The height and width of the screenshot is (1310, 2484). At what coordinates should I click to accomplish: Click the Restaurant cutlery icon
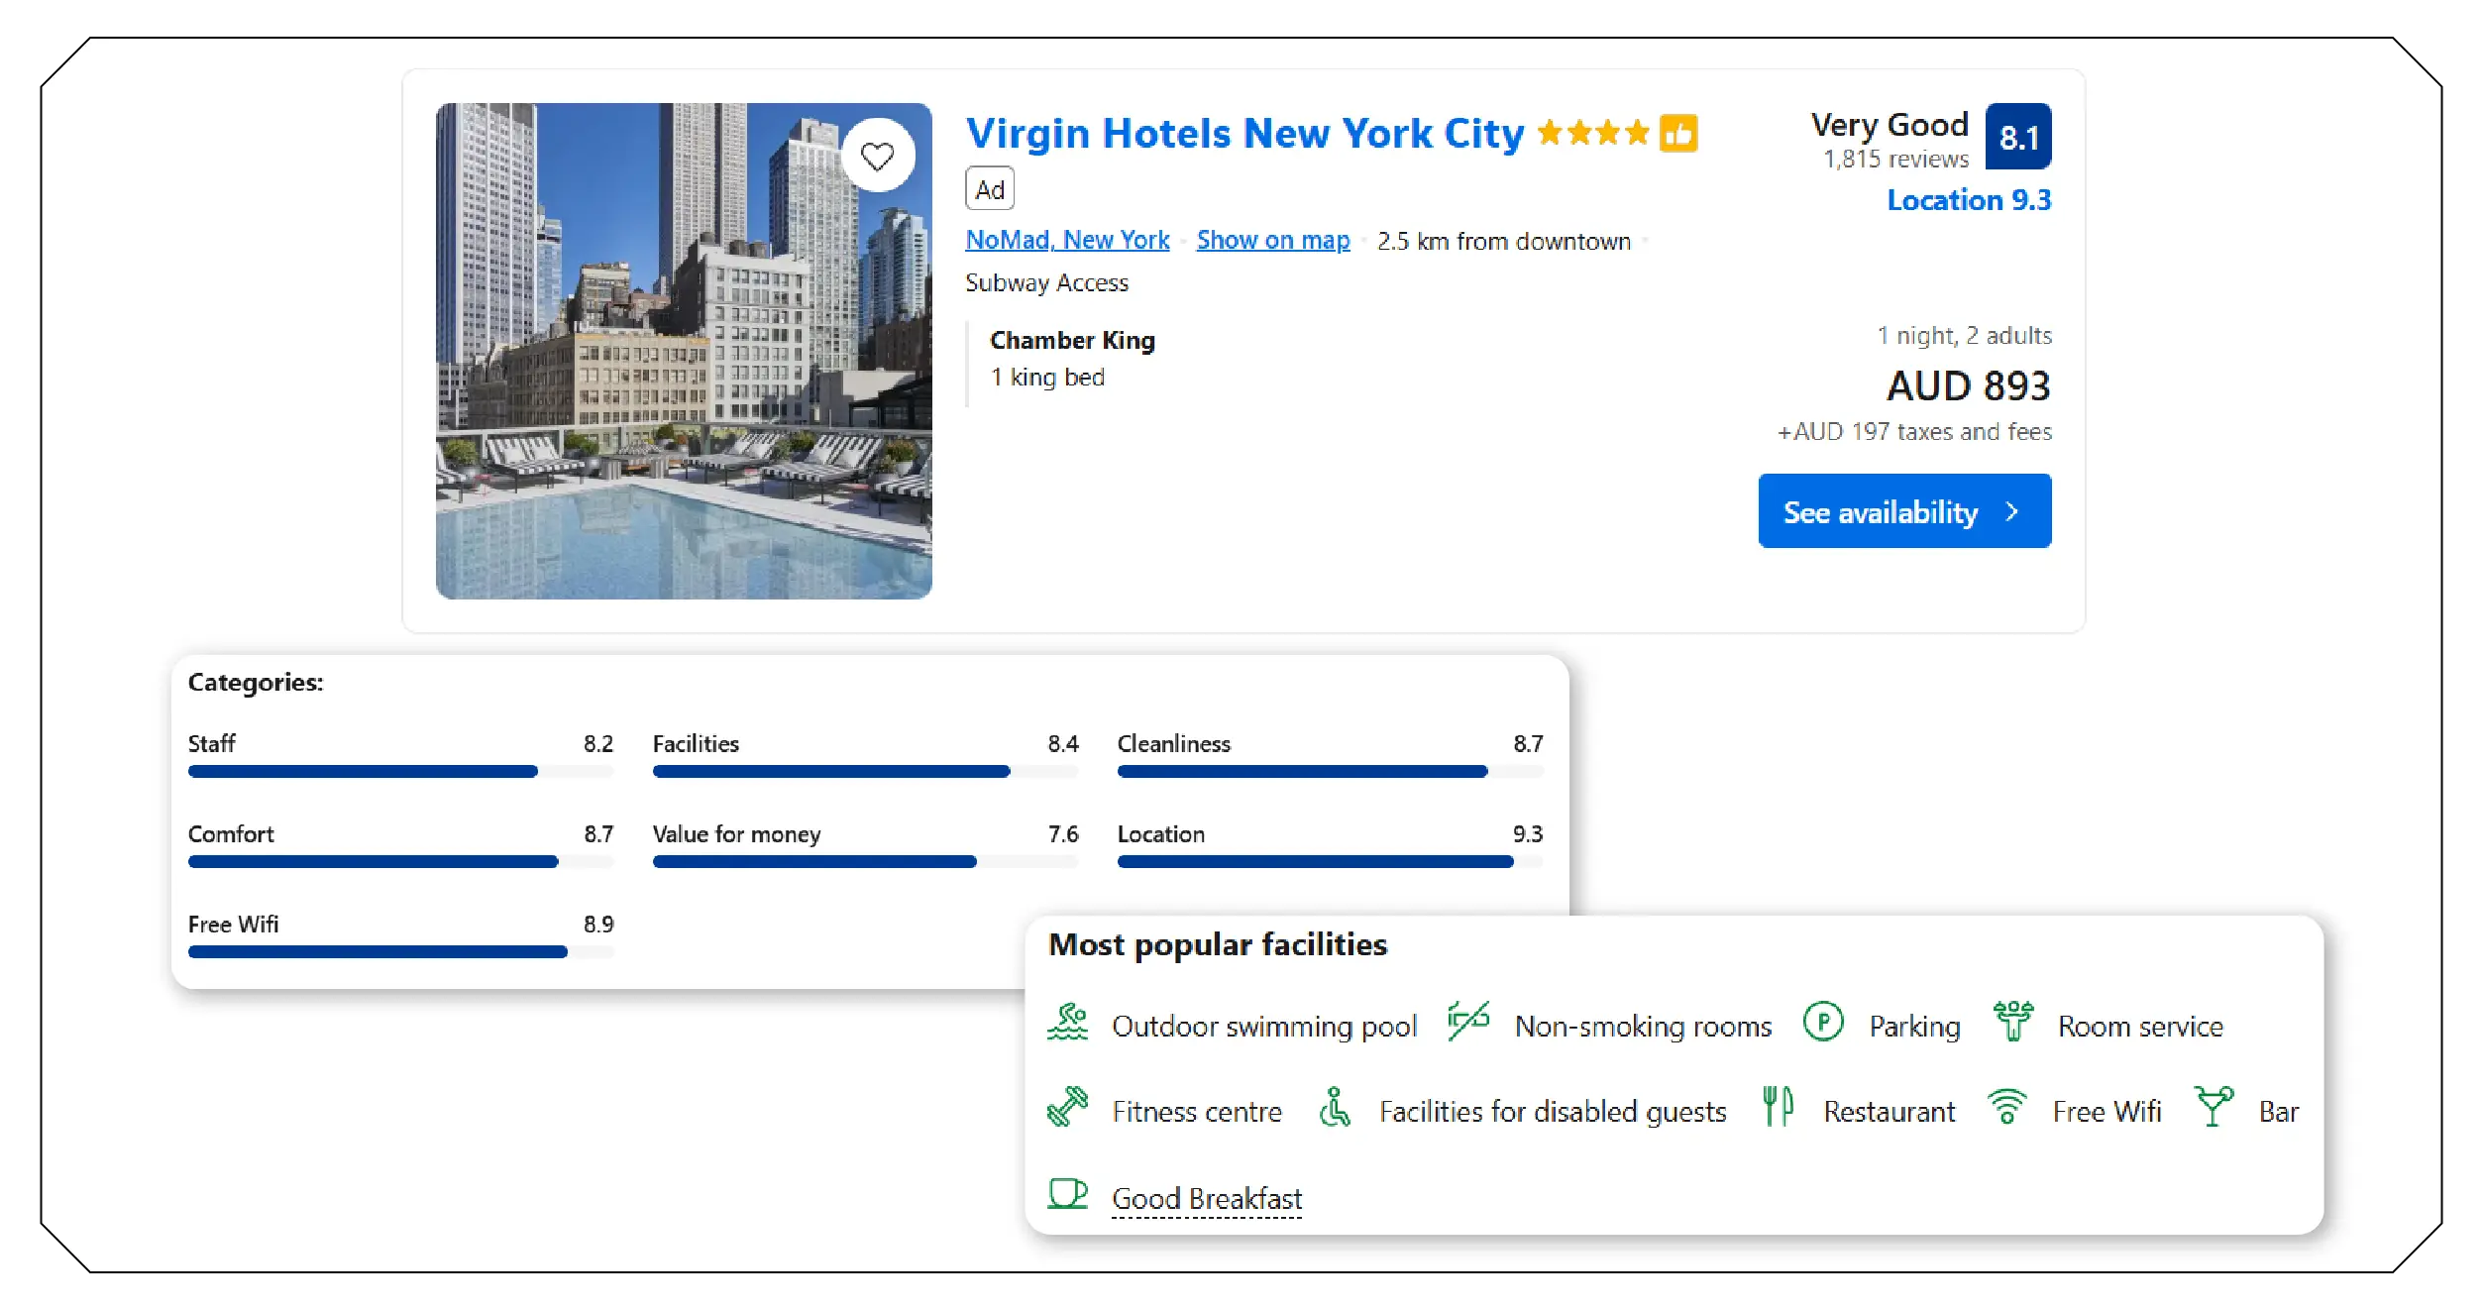[x=1778, y=1109]
